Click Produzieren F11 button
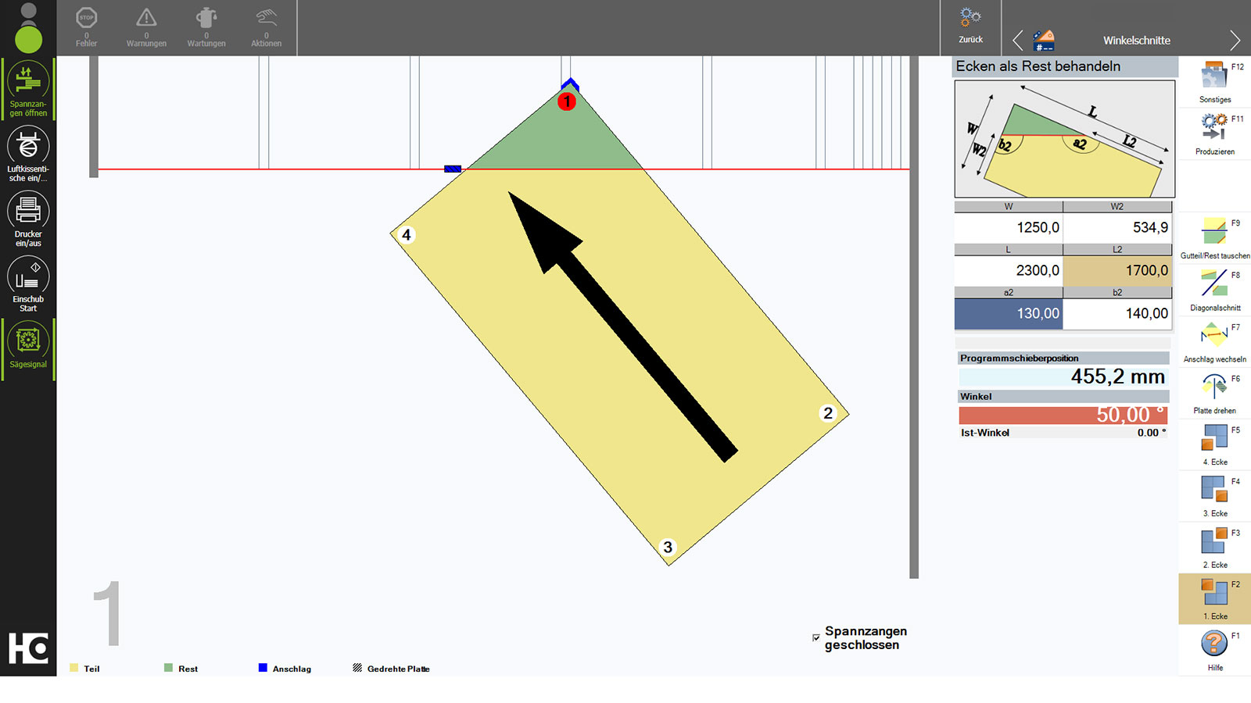 (x=1214, y=129)
